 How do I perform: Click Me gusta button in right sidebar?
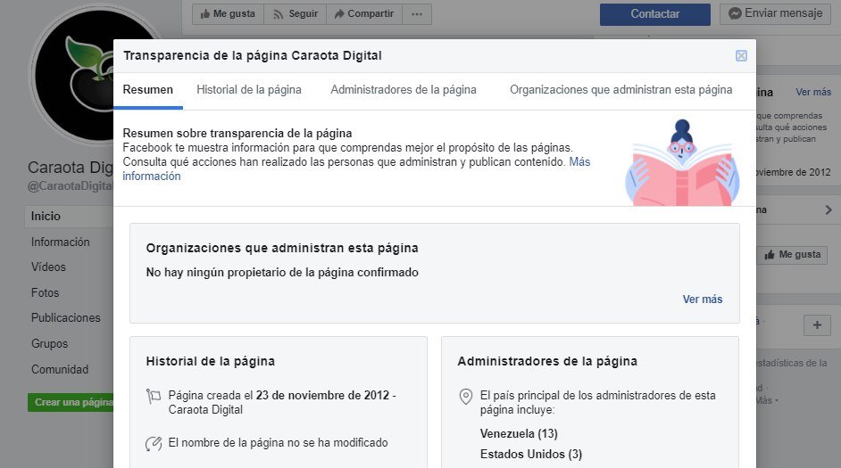[792, 255]
